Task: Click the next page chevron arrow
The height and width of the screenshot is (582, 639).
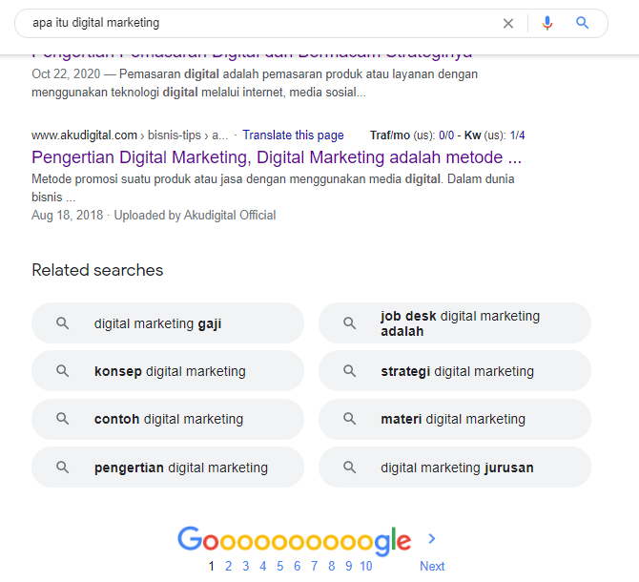Action: 432,539
